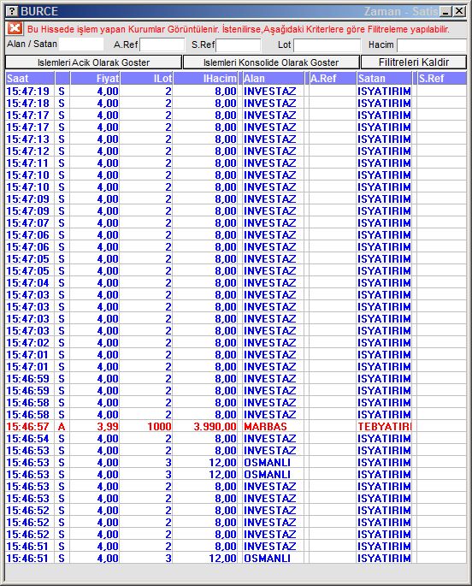The width and height of the screenshot is (472, 586).
Task: Click the 15:47:07 time cell
Action: 28,222
